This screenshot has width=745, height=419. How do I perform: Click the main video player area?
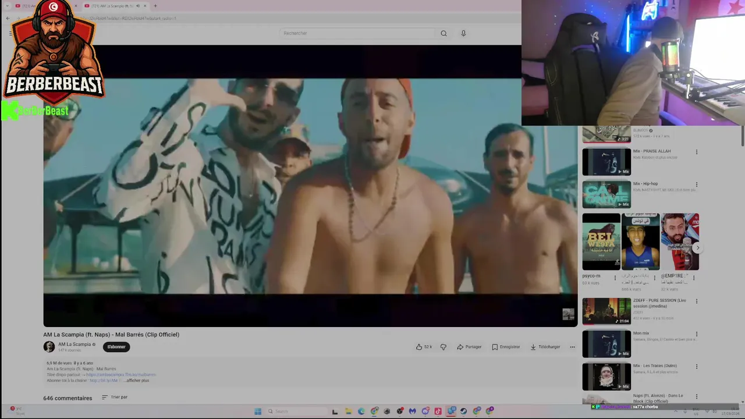[310, 186]
